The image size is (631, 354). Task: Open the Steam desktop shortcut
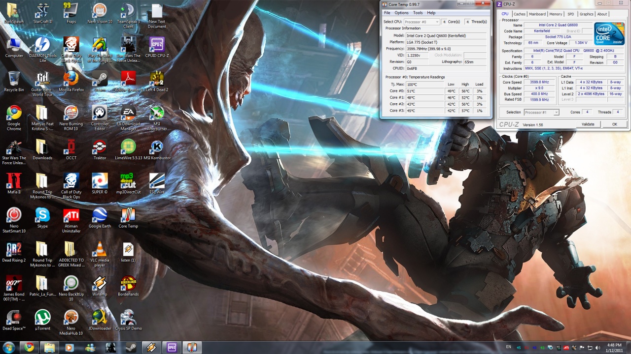[x=100, y=82]
